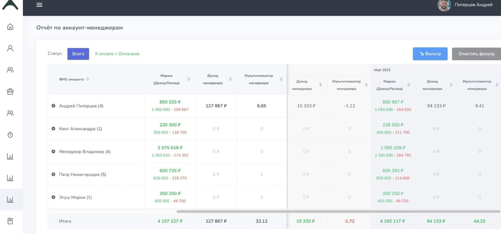Open the hamburger menu in top bar

[39, 5]
